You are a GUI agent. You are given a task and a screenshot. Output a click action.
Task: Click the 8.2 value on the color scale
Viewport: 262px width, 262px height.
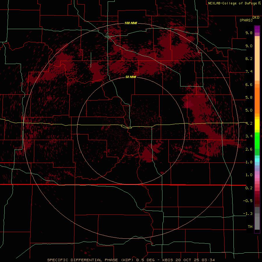click(249, 59)
